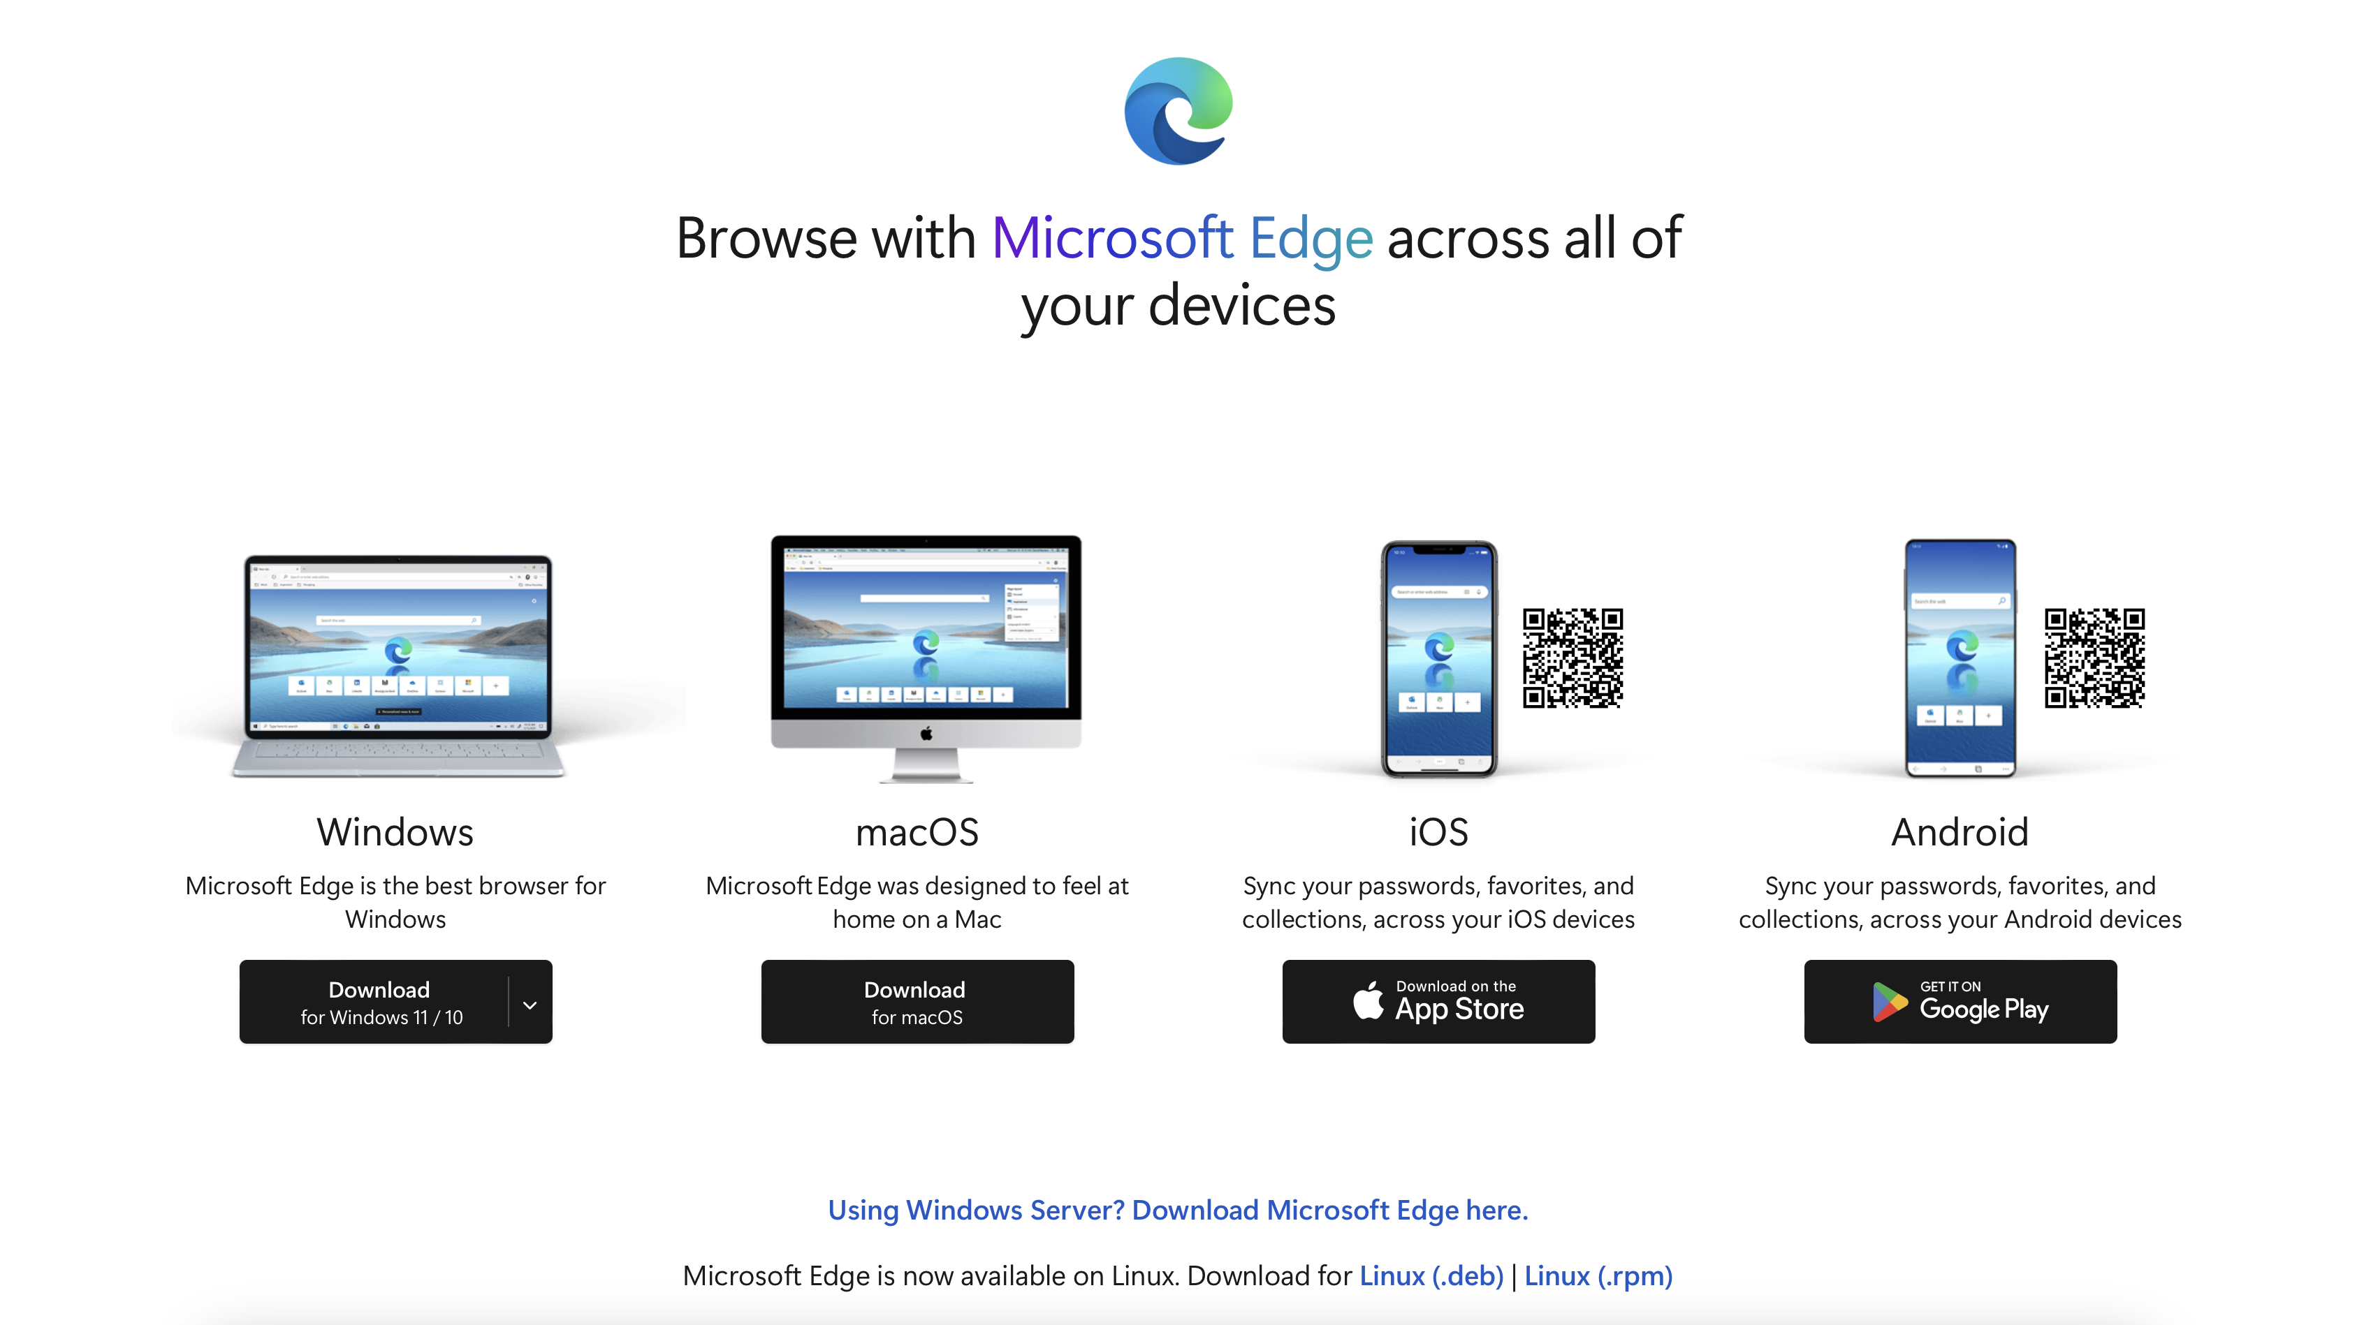This screenshot has height=1325, width=2357.
Task: Click the macOS iMac thumbnail
Action: tap(917, 662)
